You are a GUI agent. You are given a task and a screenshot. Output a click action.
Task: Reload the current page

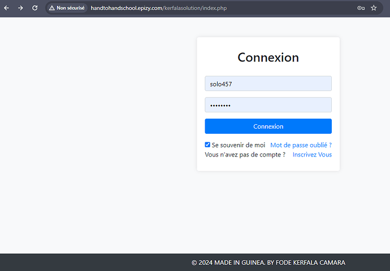pos(34,8)
